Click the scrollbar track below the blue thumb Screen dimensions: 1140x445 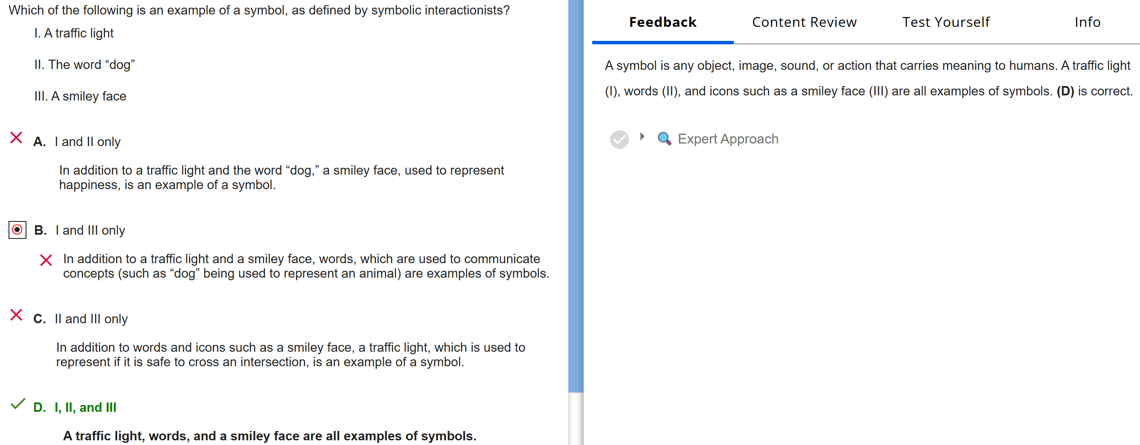[x=575, y=419]
